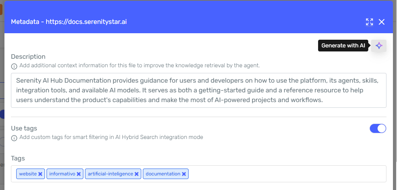Delete the documentation tag
This screenshot has height=190, width=397.
tap(184, 174)
